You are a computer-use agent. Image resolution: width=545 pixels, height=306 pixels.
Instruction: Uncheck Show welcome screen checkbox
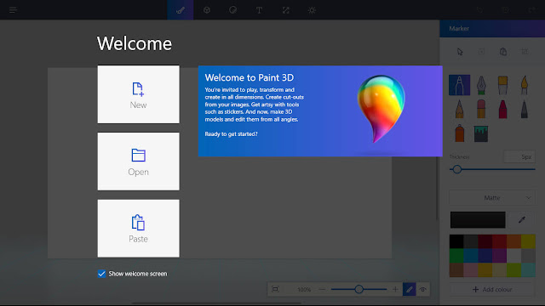[101, 274]
